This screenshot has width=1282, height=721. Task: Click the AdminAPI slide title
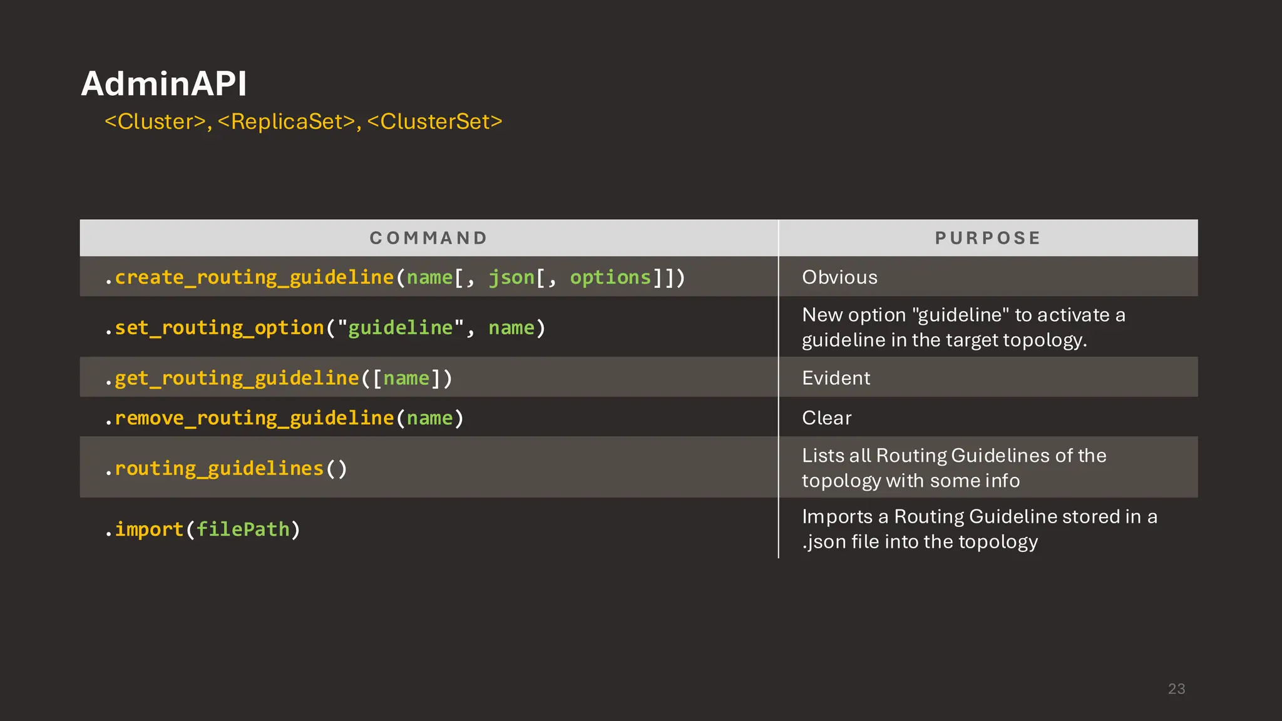[164, 84]
